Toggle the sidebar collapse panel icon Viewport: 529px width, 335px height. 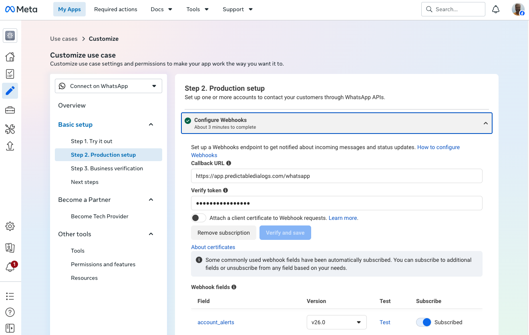[x=10, y=328]
